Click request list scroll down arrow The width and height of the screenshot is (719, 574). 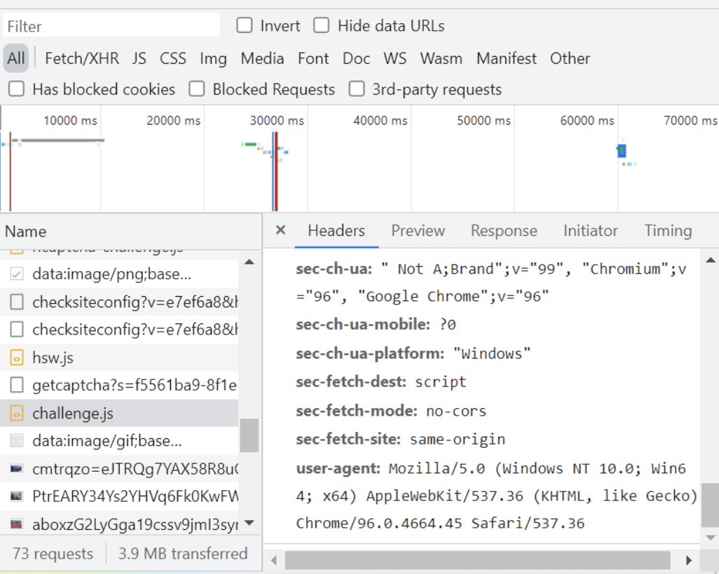click(x=249, y=523)
